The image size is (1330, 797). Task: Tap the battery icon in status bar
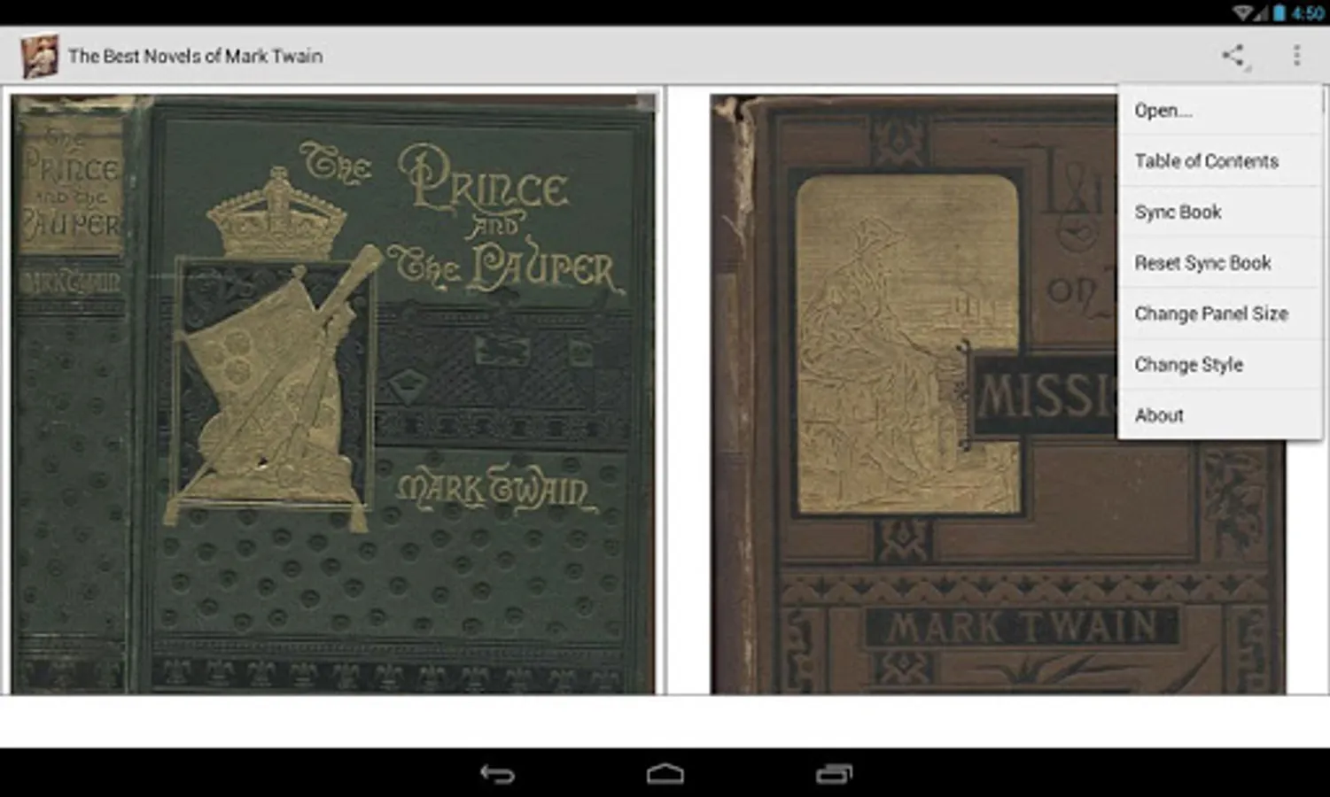tap(1279, 12)
